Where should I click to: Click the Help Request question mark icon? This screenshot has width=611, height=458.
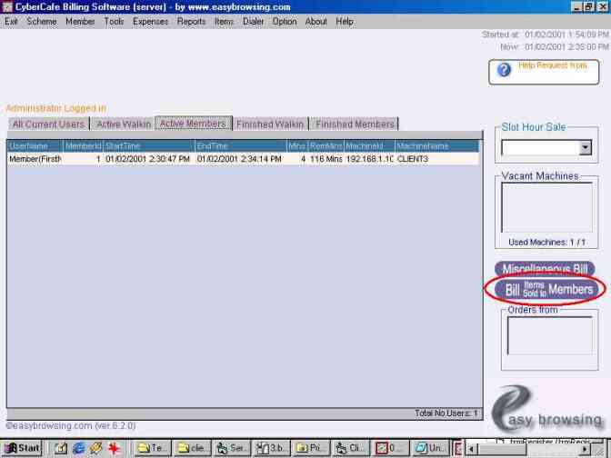(x=505, y=70)
